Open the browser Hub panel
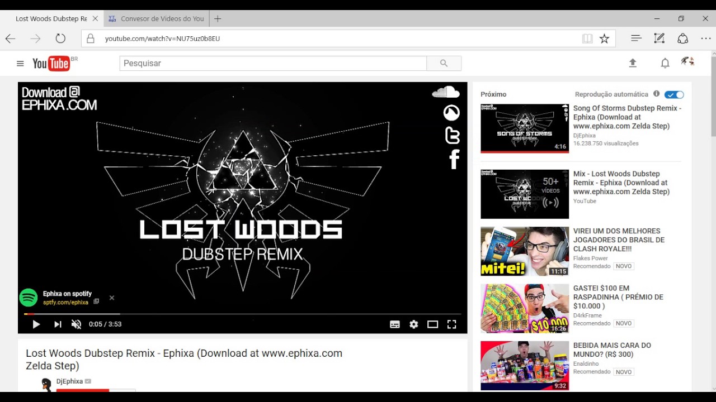Image resolution: width=716 pixels, height=402 pixels. pyautogui.click(x=636, y=39)
